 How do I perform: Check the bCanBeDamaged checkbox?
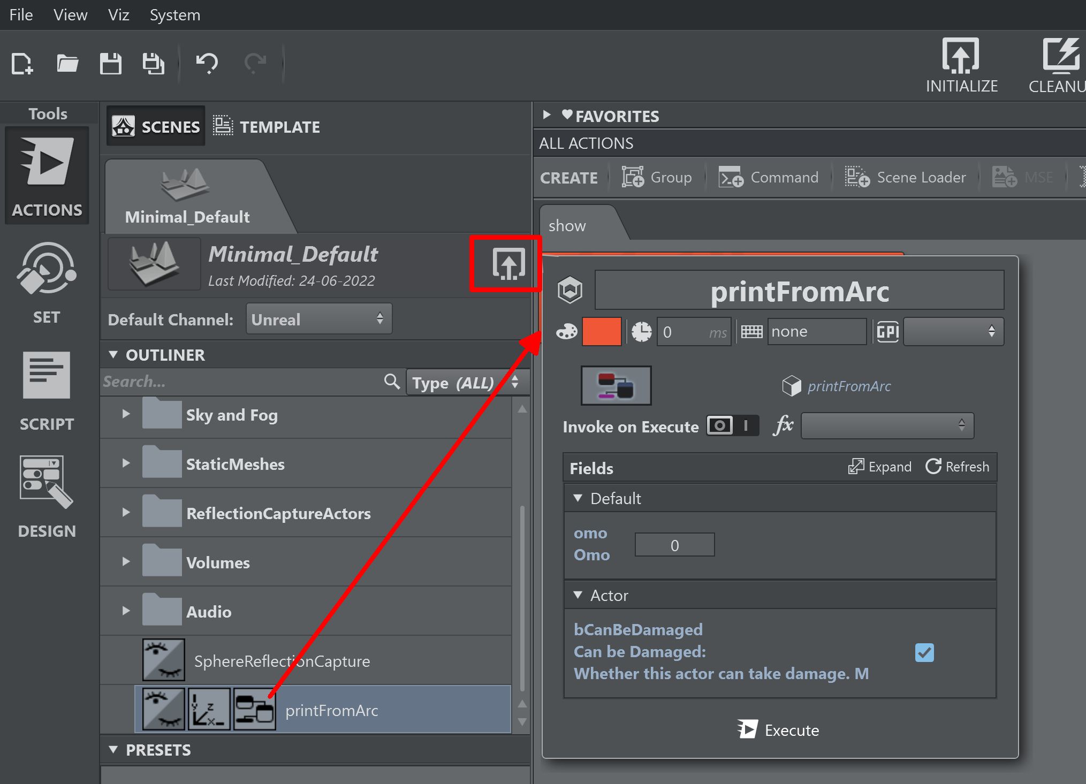[925, 652]
